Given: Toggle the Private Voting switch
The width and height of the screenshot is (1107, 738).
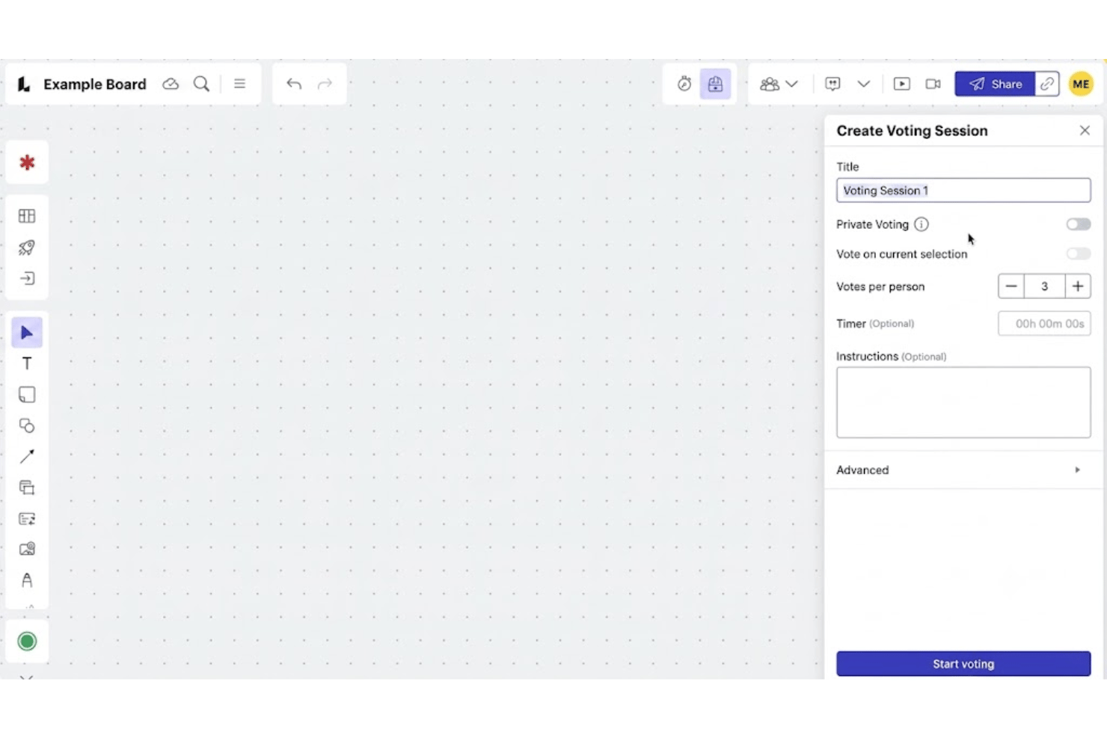Looking at the screenshot, I should [x=1079, y=224].
